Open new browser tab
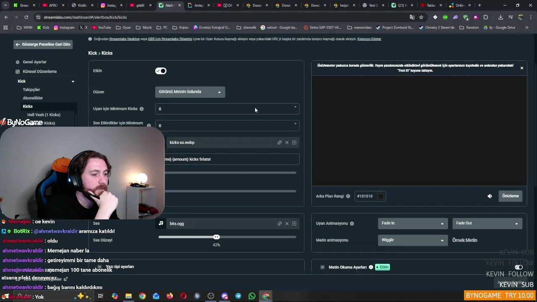The height and width of the screenshot is (302, 537). (x=480, y=5)
